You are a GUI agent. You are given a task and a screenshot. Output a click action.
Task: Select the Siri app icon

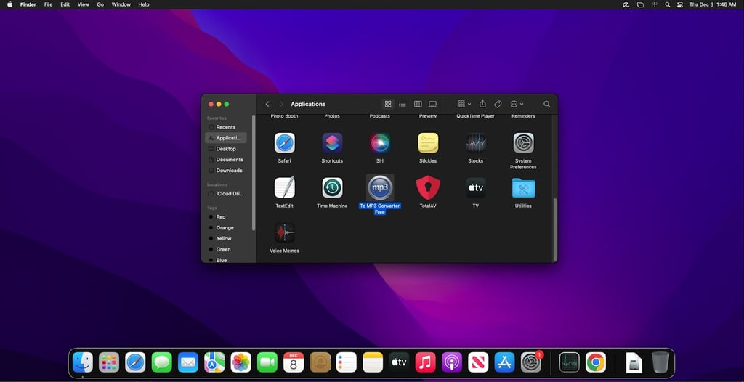[x=379, y=143]
